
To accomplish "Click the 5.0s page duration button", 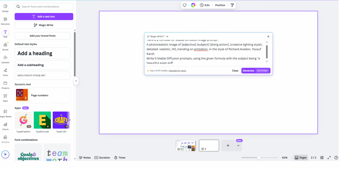I will 205,5.
